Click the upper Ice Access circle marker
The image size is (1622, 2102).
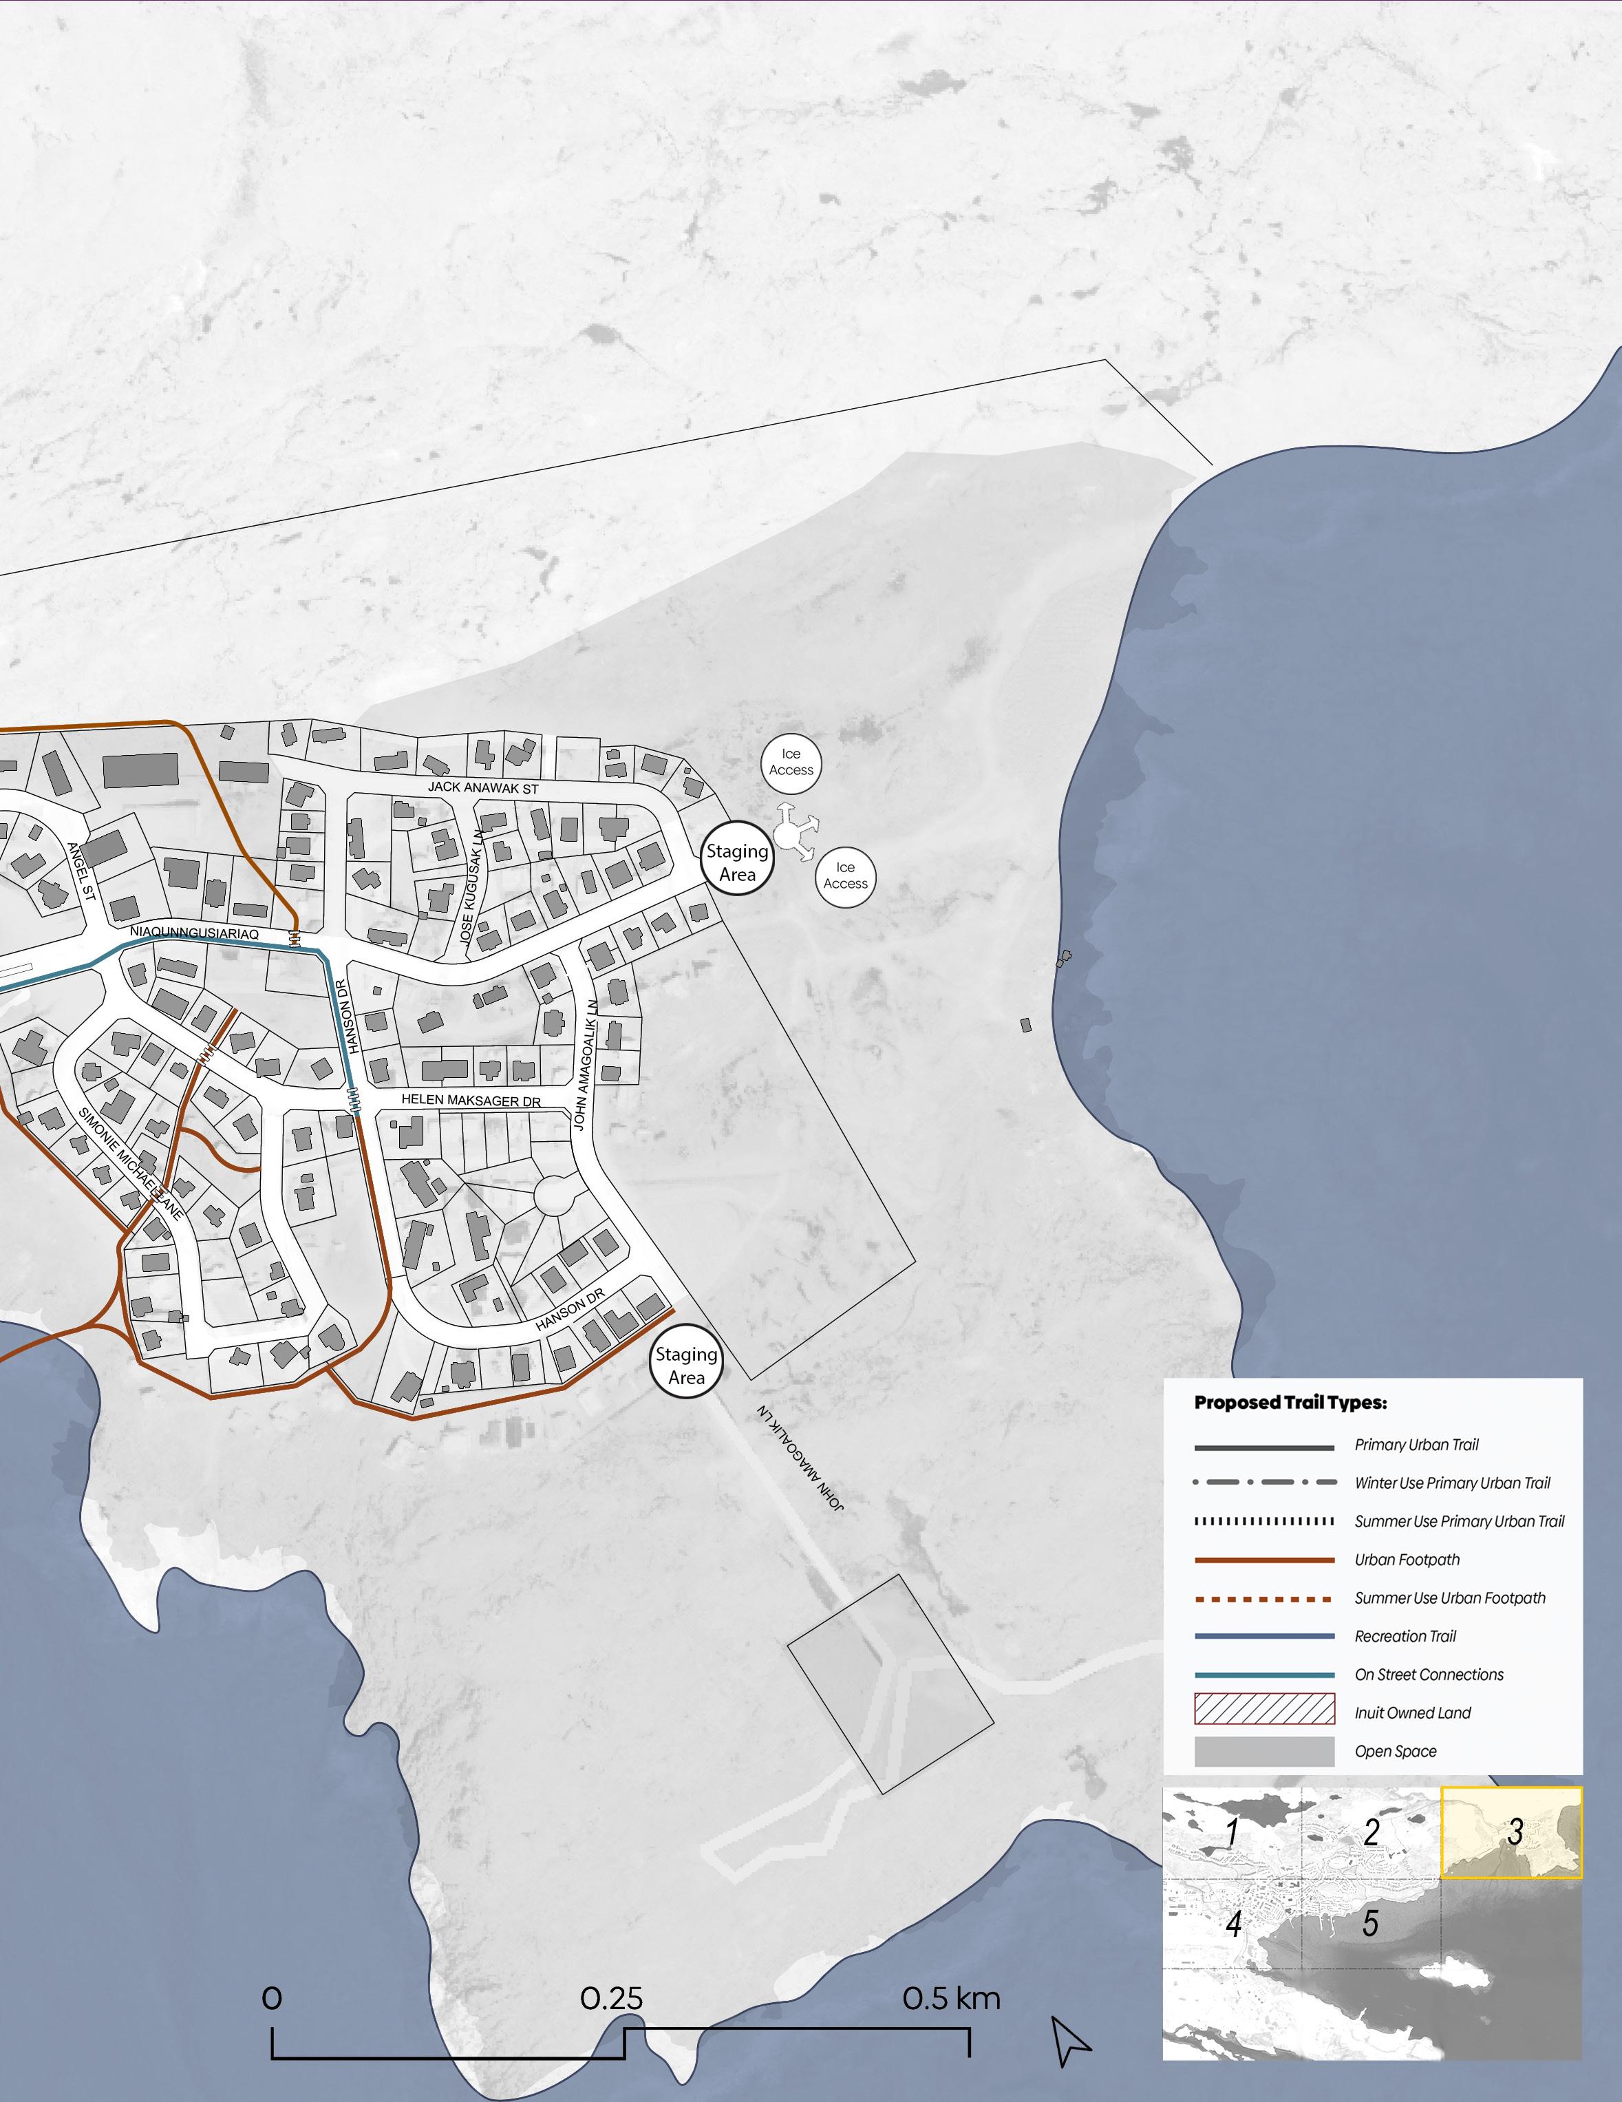[x=791, y=762]
